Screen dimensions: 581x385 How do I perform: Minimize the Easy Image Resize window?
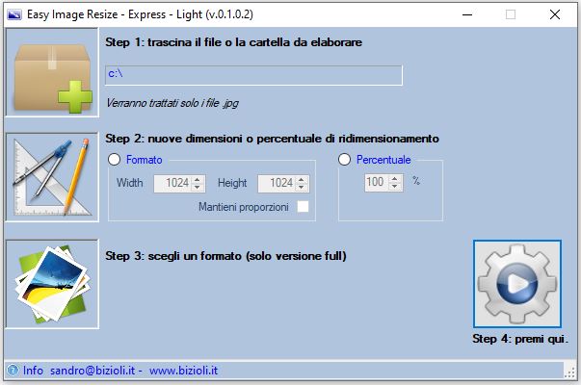[x=467, y=14]
